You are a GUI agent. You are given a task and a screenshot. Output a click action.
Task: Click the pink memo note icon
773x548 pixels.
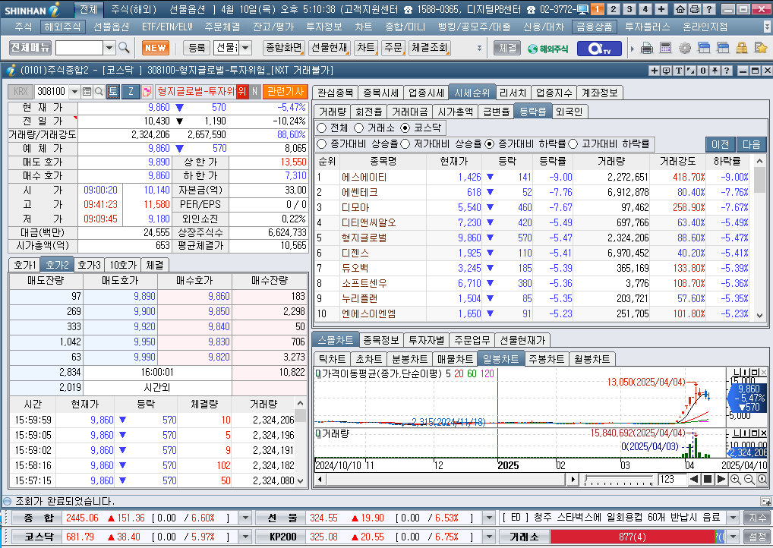[147, 91]
